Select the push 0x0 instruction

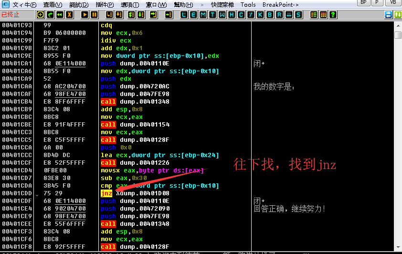coord(116,148)
